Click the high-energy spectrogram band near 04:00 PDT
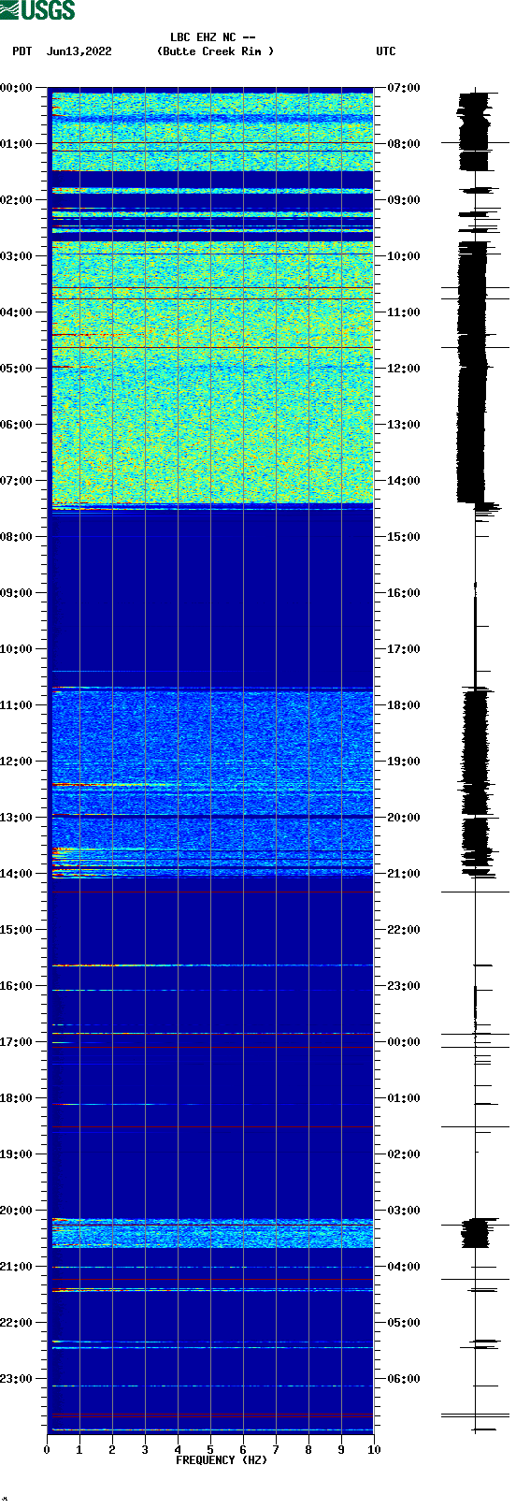Screen dimensions: 516x1509 point(212,372)
